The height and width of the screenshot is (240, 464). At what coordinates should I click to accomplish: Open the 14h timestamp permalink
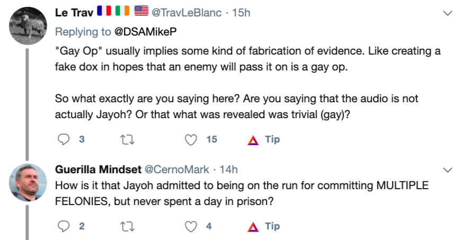pos(228,170)
